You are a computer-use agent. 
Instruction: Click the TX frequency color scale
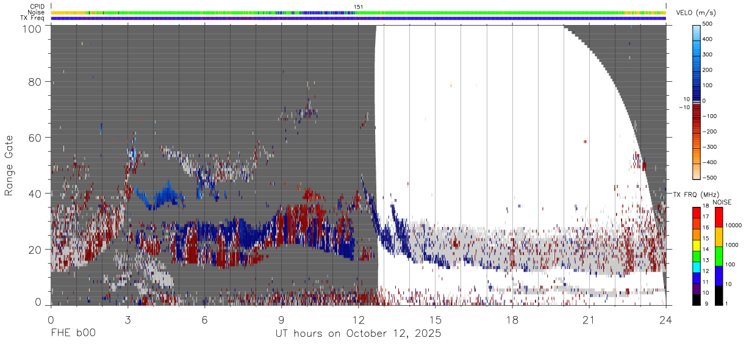[x=698, y=256]
